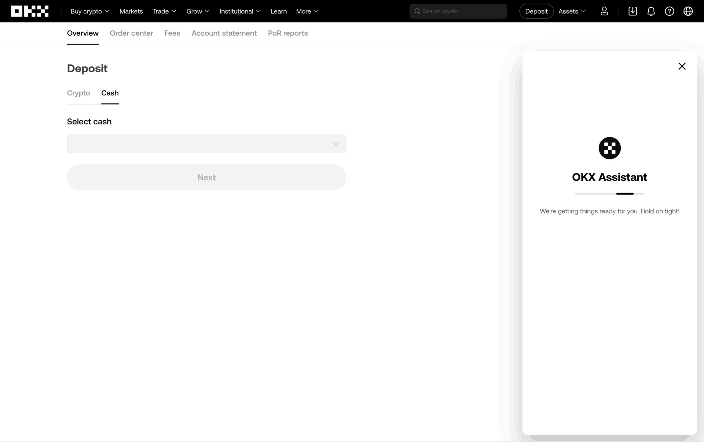The height and width of the screenshot is (442, 704).
Task: Close the OKX Assistant panel
Action: [682, 66]
